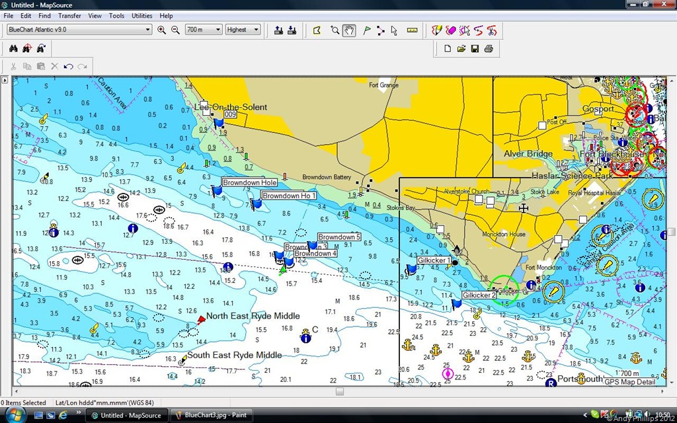Open the map product dropdown showing BlueChart Atlantic v9.0
Image resolution: width=677 pixels, height=423 pixels.
tap(79, 29)
